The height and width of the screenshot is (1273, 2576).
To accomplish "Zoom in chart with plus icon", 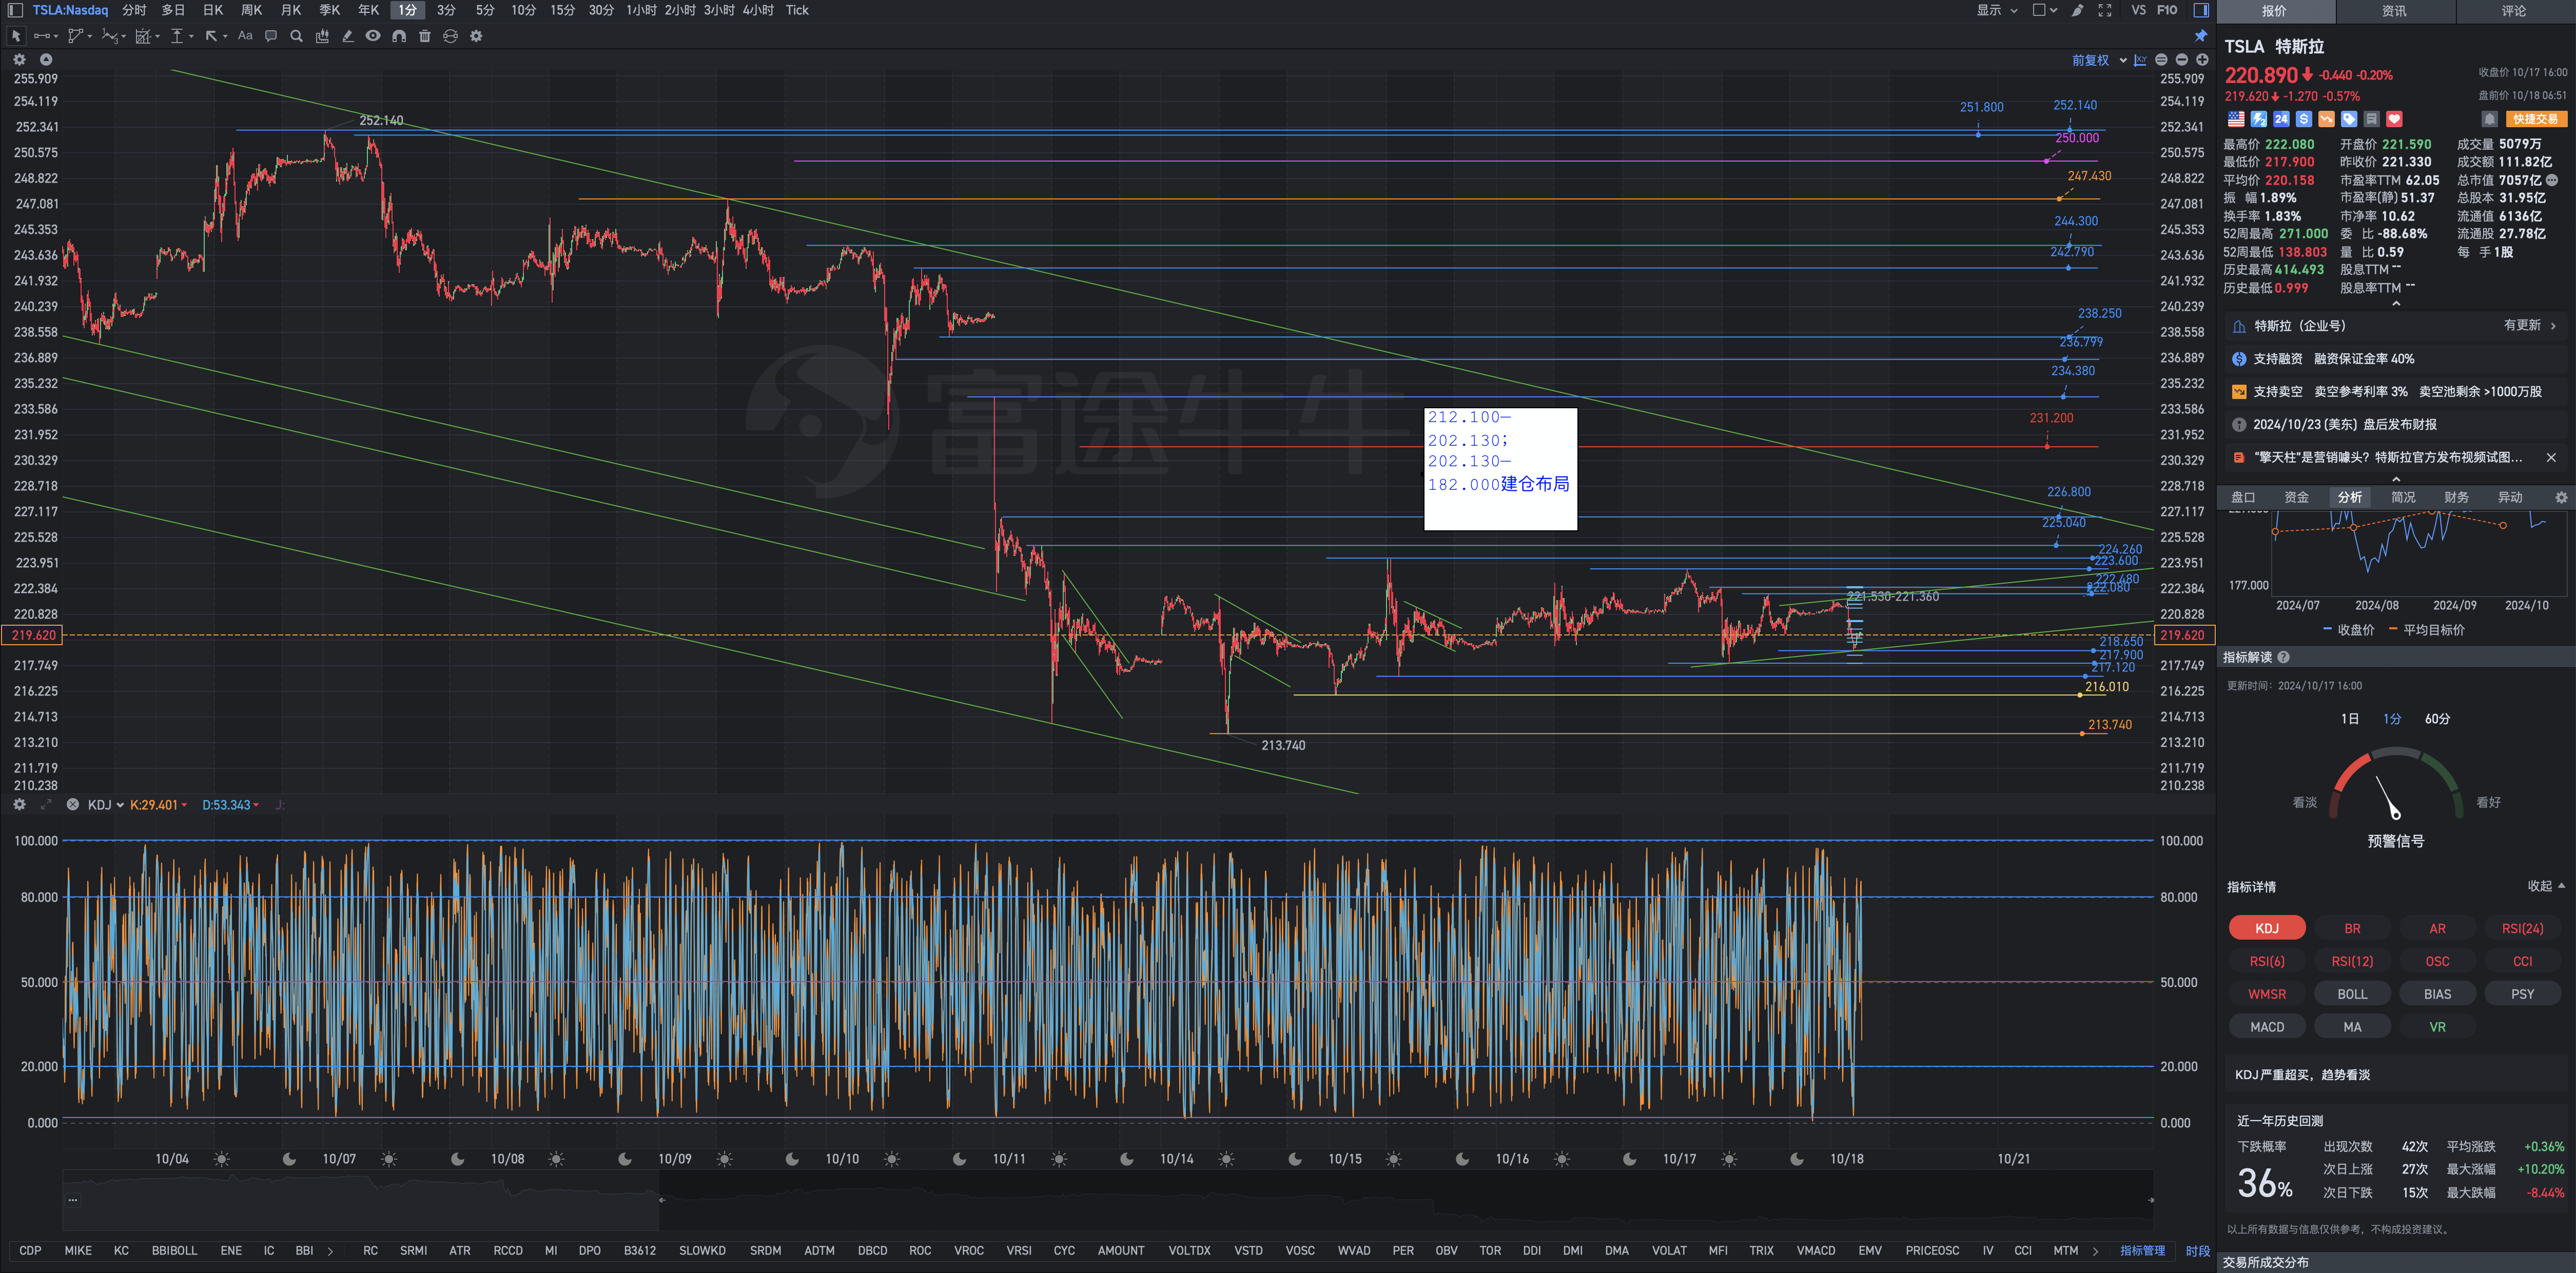I will coord(2202,60).
